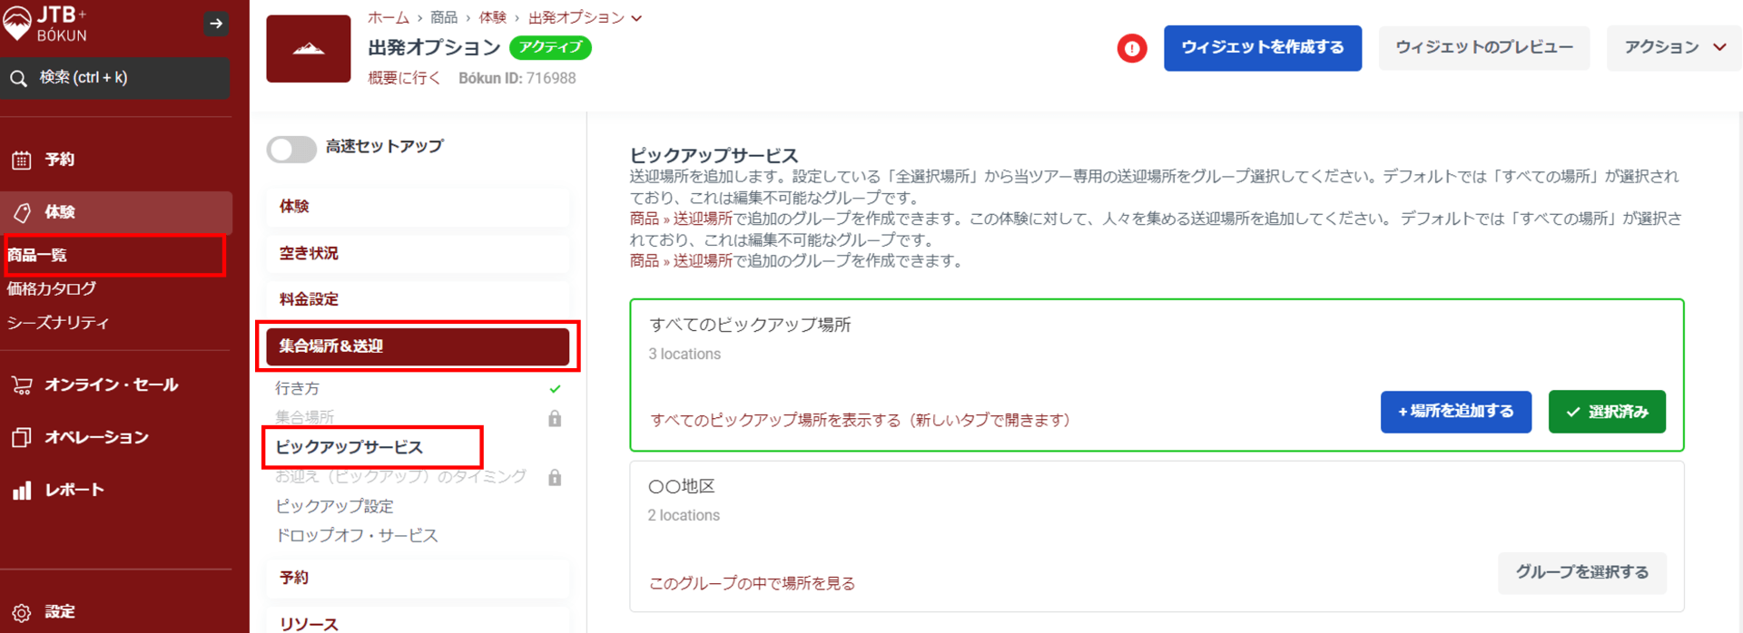The height and width of the screenshot is (633, 1743).
Task: Collapse sidebar with arrow icon
Action: 216,24
